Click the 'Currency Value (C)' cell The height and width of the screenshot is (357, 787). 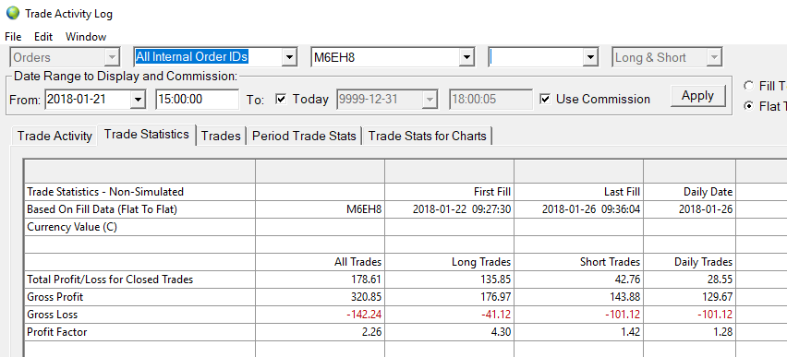pos(139,227)
